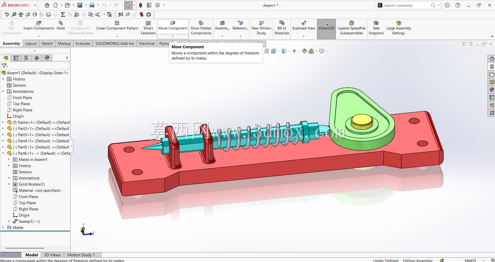Expand Mates in Assem1 node

tap(9, 160)
